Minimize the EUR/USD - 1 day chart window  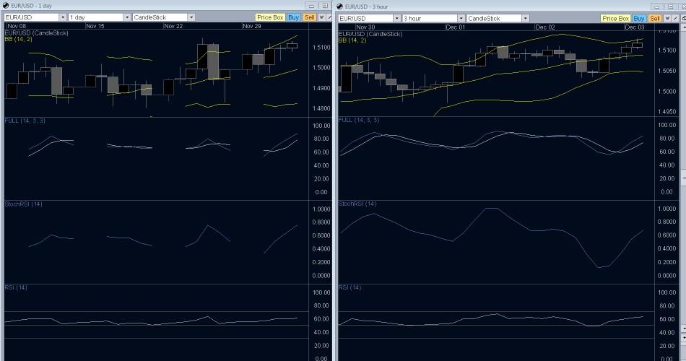[311, 6]
